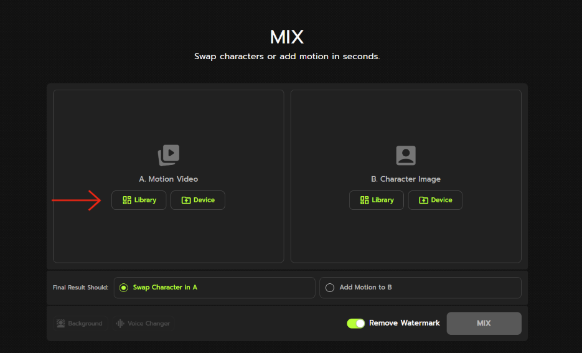The width and height of the screenshot is (582, 353).
Task: Open Library for Motion Video
Action: coord(139,200)
